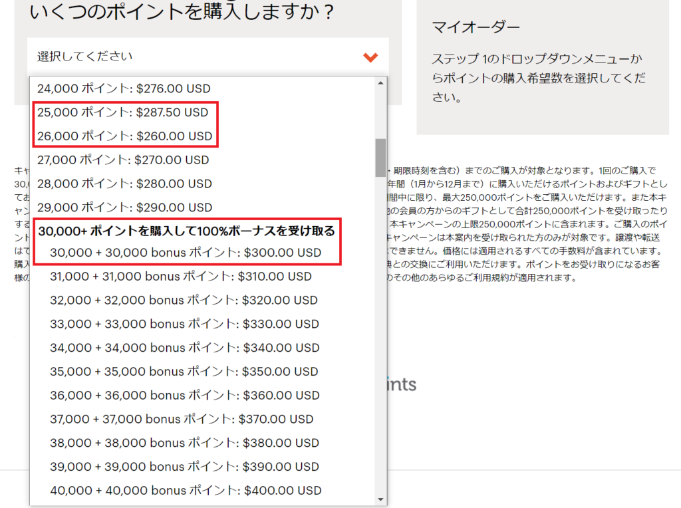Select 40,000 + 40,000 bonus at $400.00
Viewport: 681px width, 508px height.
[x=186, y=490]
